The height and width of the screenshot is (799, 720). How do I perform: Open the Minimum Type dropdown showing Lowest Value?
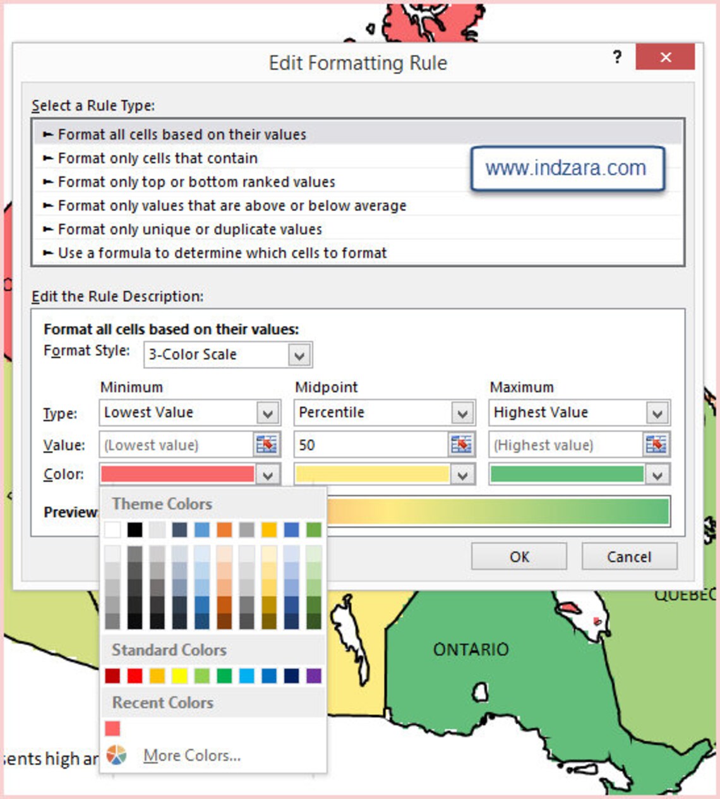(x=266, y=412)
